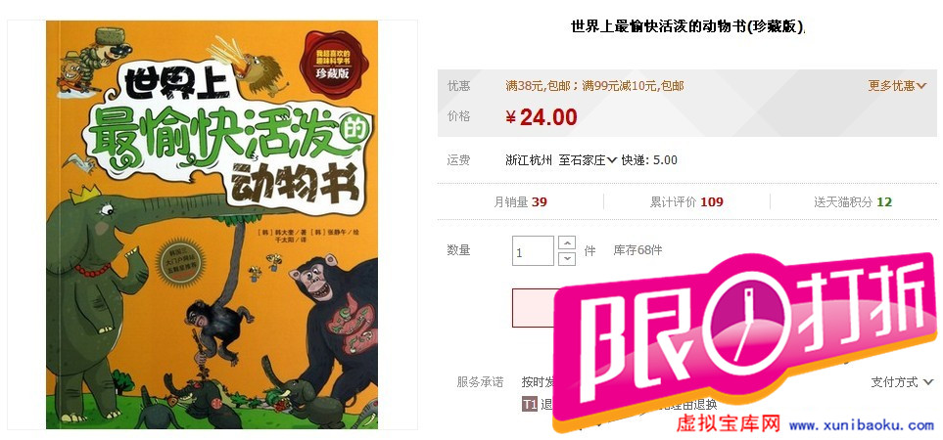The width and height of the screenshot is (943, 440).
Task: Click the red 虚拟宝库网 watermark link
Action: pos(728,424)
